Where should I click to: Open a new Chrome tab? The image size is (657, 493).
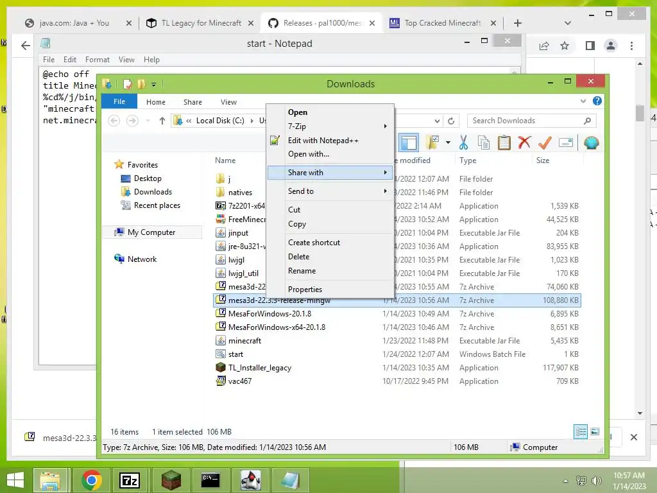pos(518,23)
